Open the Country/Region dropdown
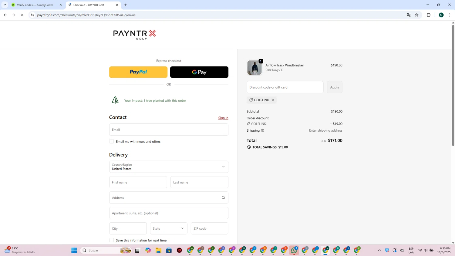455x256 pixels. click(x=169, y=167)
